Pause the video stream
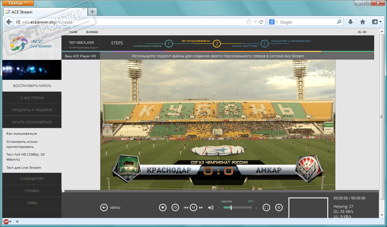The height and width of the screenshot is (227, 387). click(193, 207)
